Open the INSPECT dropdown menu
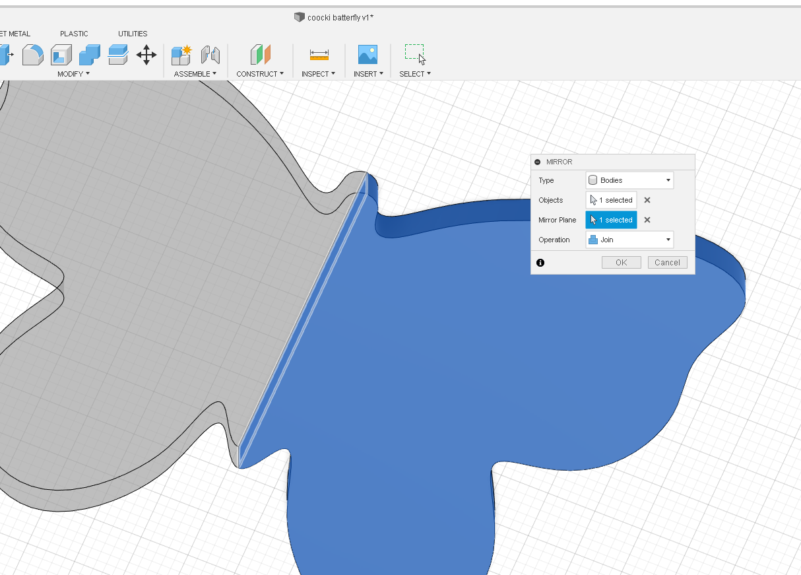This screenshot has width=801, height=575. 319,74
